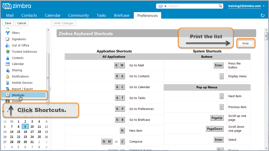Click the Contacts person icon in sidebar

[7, 58]
